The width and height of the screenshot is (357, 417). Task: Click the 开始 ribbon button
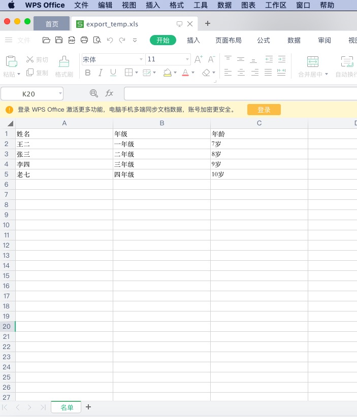[163, 40]
